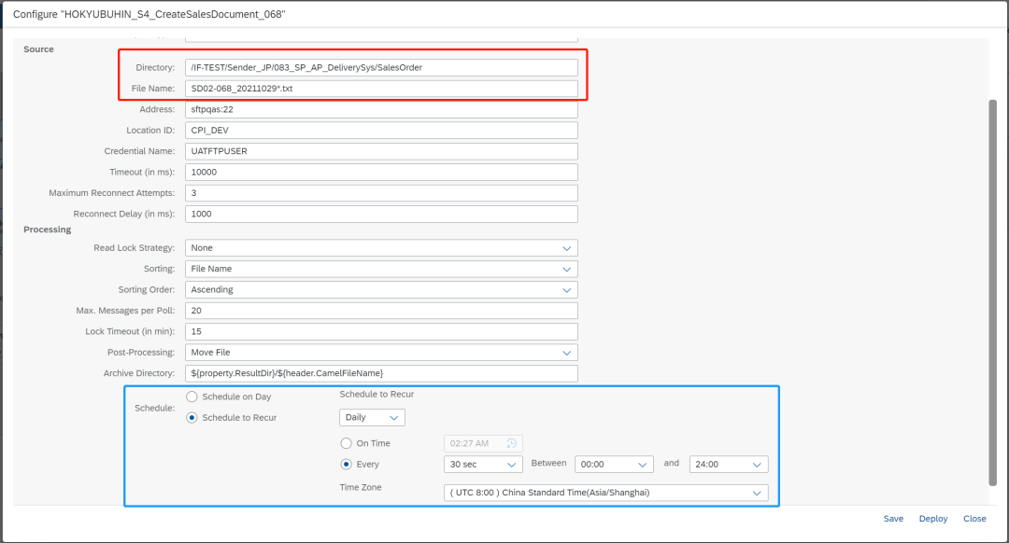Click the Directory input field
This screenshot has height=543, width=1009.
tap(381, 67)
